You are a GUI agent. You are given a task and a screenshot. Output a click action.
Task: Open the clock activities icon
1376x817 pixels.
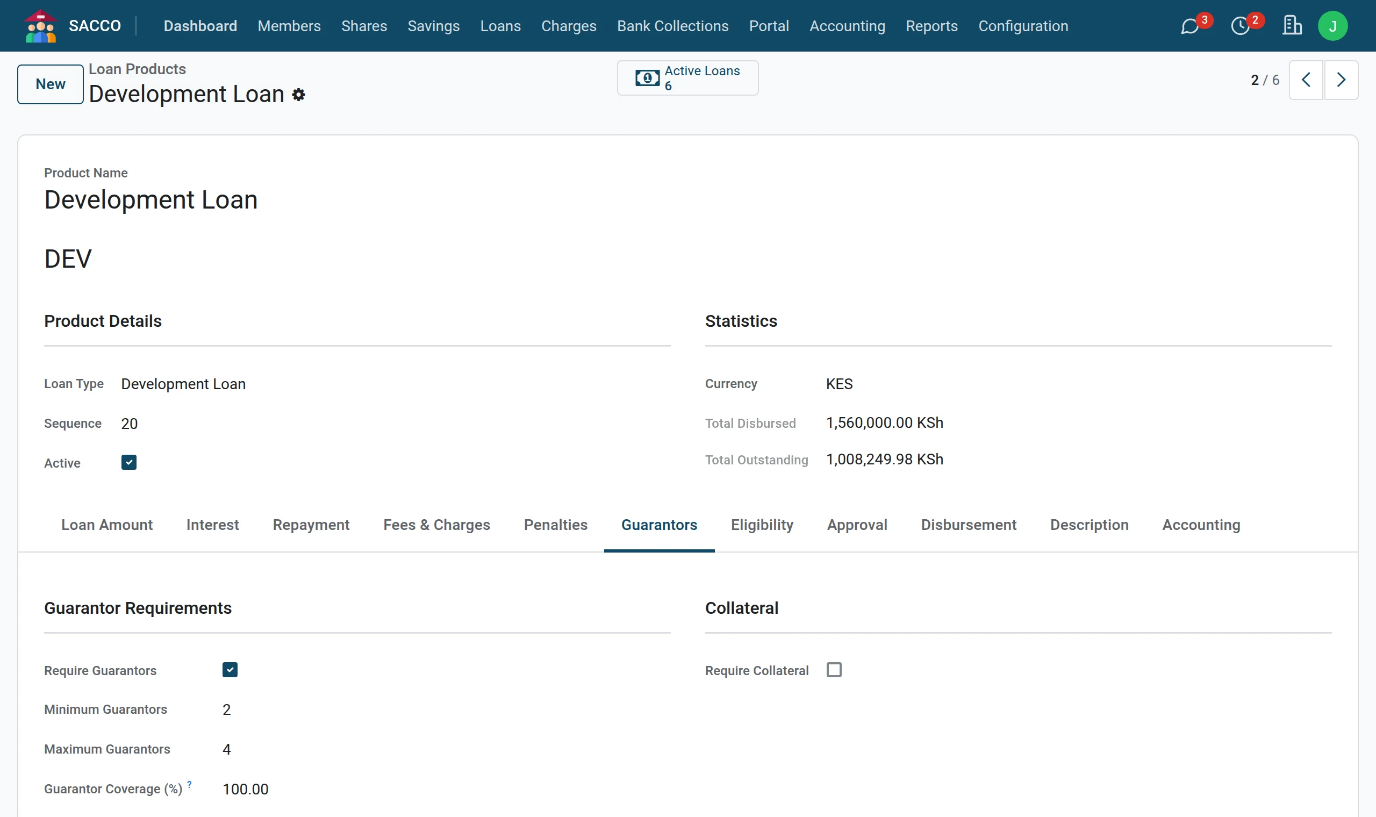pyautogui.click(x=1239, y=26)
